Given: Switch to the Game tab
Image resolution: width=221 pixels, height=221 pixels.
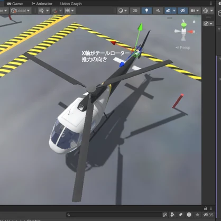Looking at the screenshot, I should point(15,4).
